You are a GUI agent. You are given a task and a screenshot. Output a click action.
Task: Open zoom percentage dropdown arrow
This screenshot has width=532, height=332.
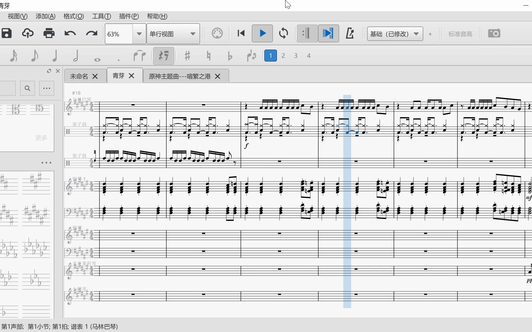(x=139, y=34)
